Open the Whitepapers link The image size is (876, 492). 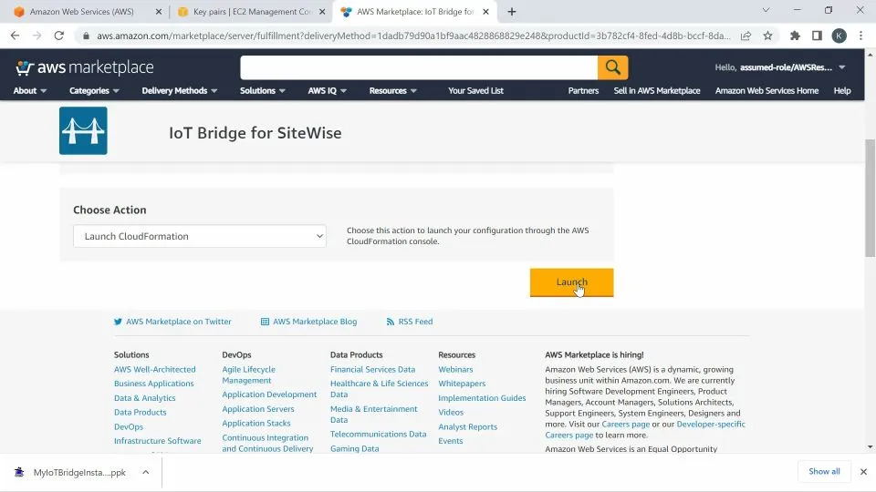click(462, 384)
